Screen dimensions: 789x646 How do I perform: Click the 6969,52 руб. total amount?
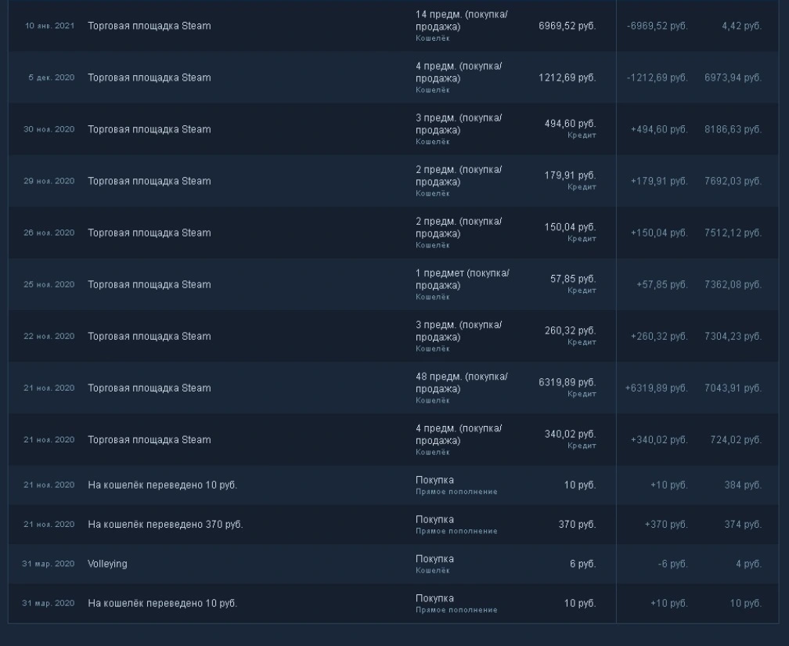pyautogui.click(x=567, y=26)
